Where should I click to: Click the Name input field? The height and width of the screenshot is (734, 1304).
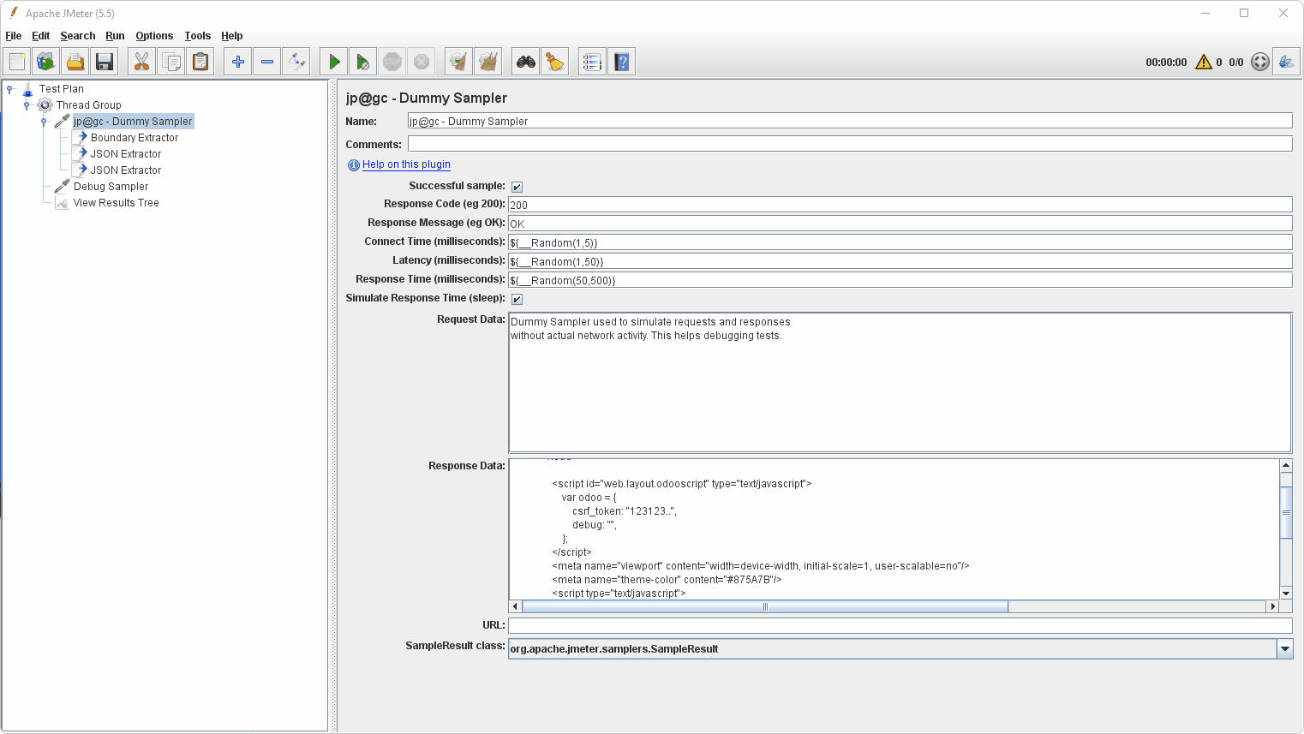(850, 122)
